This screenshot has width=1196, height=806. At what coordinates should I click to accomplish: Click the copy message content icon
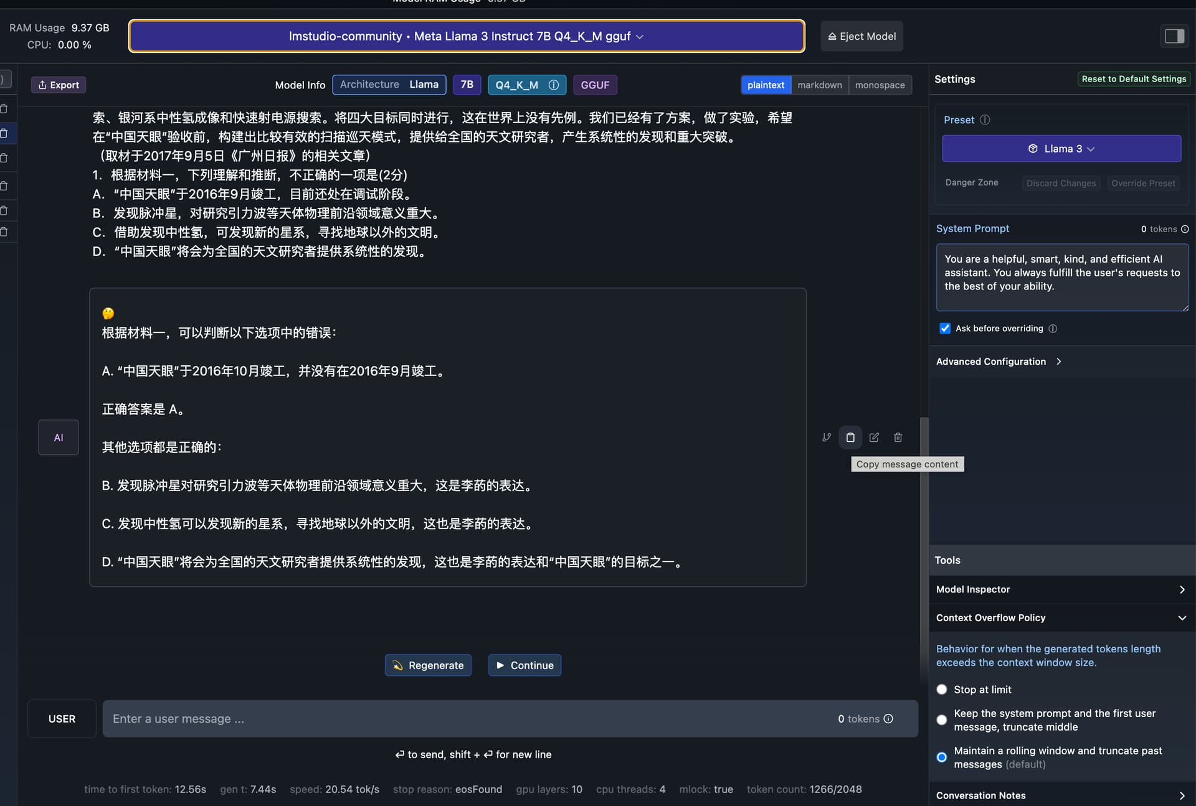[850, 438]
